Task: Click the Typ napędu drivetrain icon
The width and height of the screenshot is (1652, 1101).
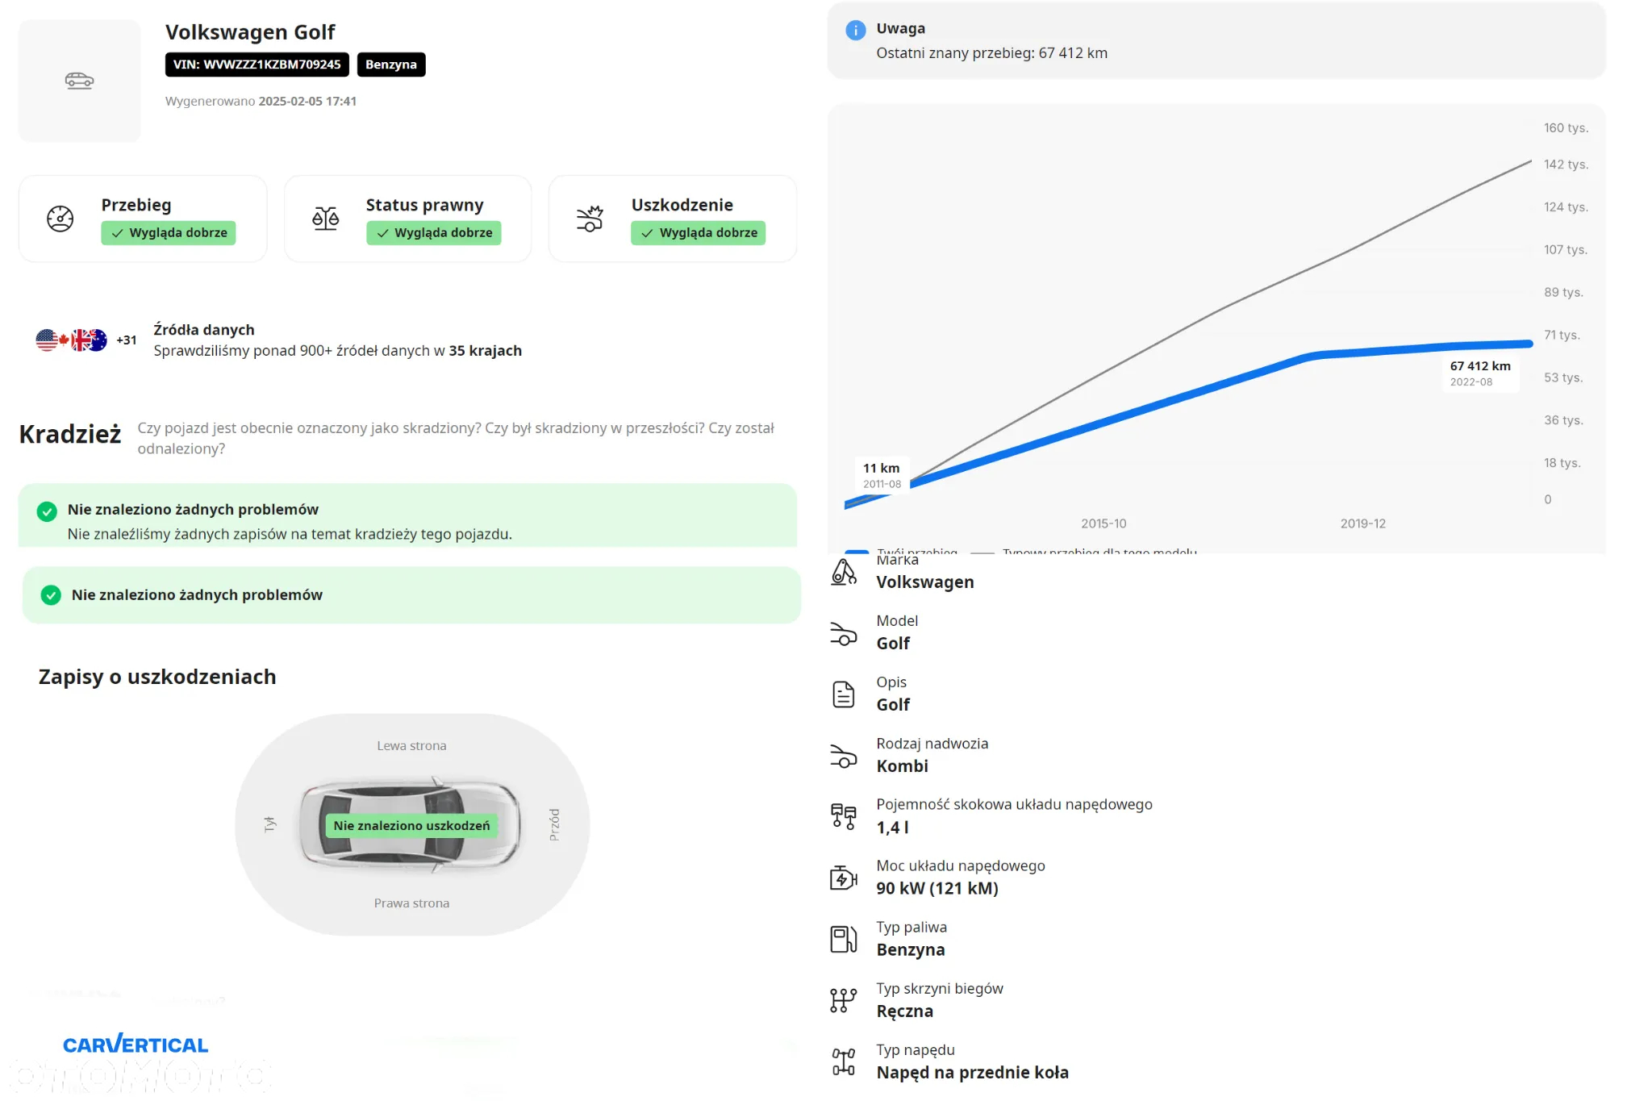Action: pos(844,1061)
